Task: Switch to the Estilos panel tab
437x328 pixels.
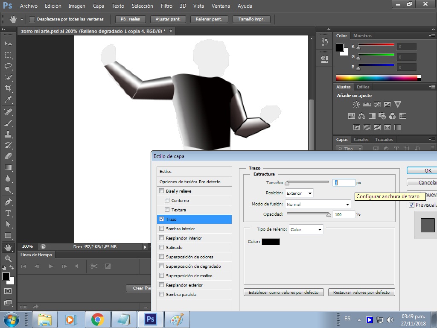Action: pos(363,87)
